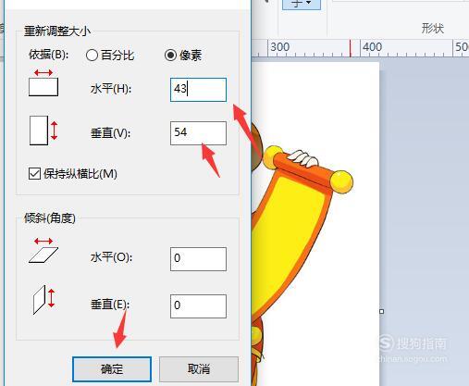Click the 形状 group label in the ribbon
469x386 pixels.
(433, 29)
